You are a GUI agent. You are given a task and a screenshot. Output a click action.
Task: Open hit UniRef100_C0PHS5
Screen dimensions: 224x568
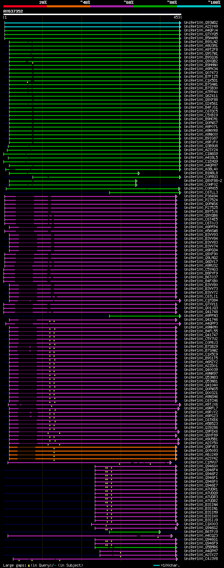tap(201, 189)
